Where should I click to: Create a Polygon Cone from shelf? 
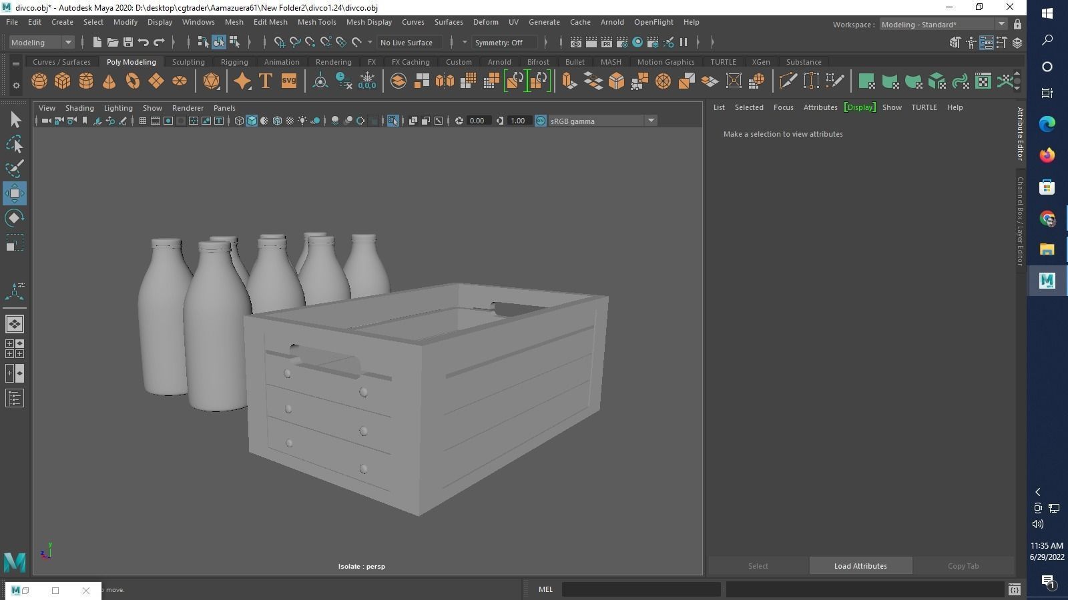(109, 81)
